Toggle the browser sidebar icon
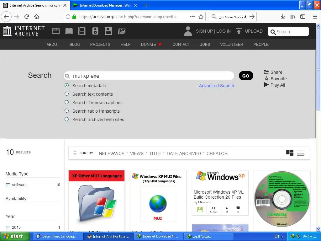 [x=303, y=17]
